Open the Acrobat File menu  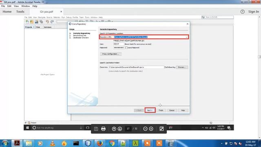pos(3,6)
